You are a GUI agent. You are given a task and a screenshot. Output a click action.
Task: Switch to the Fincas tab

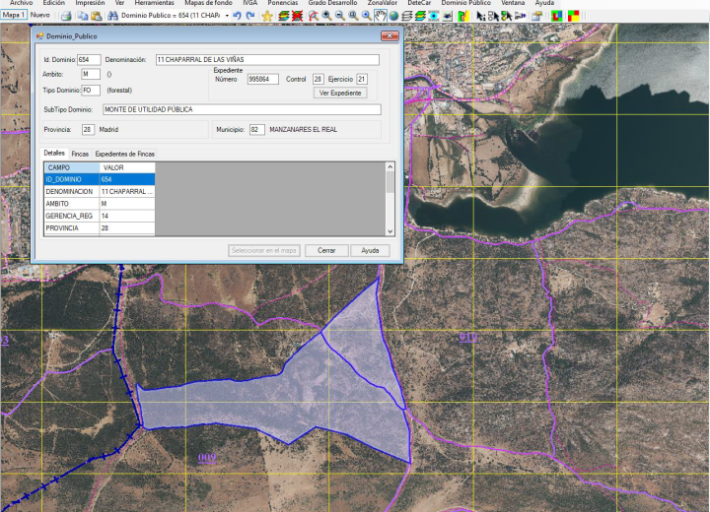pyautogui.click(x=80, y=154)
